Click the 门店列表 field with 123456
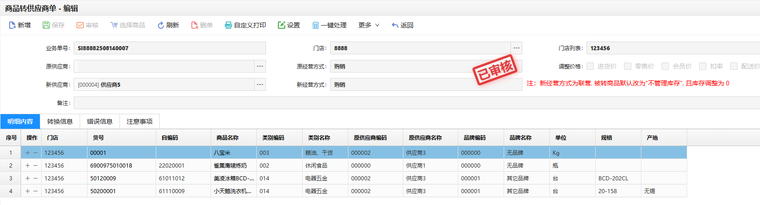 pyautogui.click(x=673, y=48)
